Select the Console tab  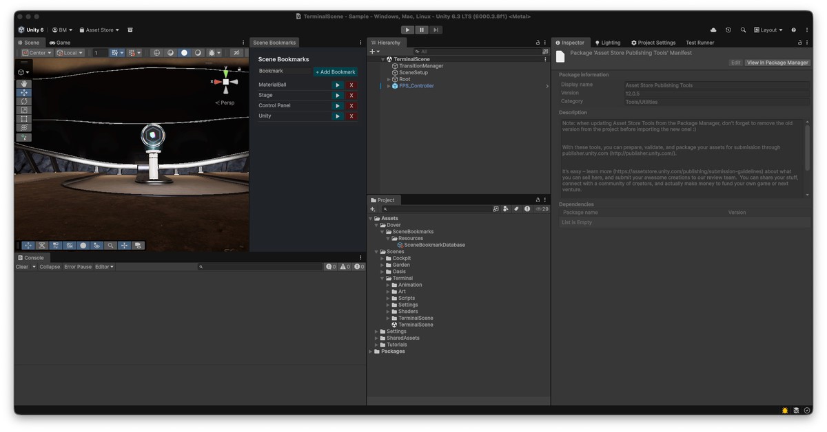[30, 258]
